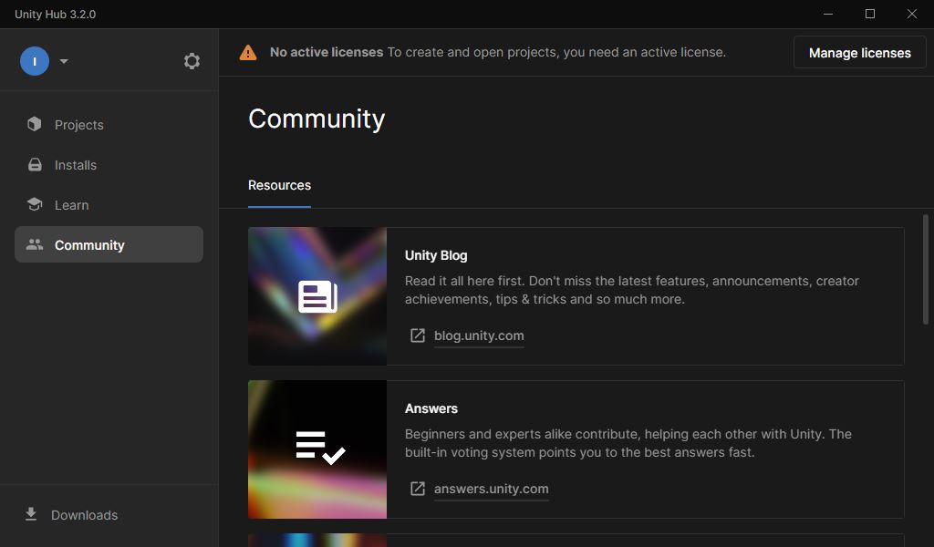Click the Community people icon
Viewport: 934px width, 547px height.
tap(35, 244)
